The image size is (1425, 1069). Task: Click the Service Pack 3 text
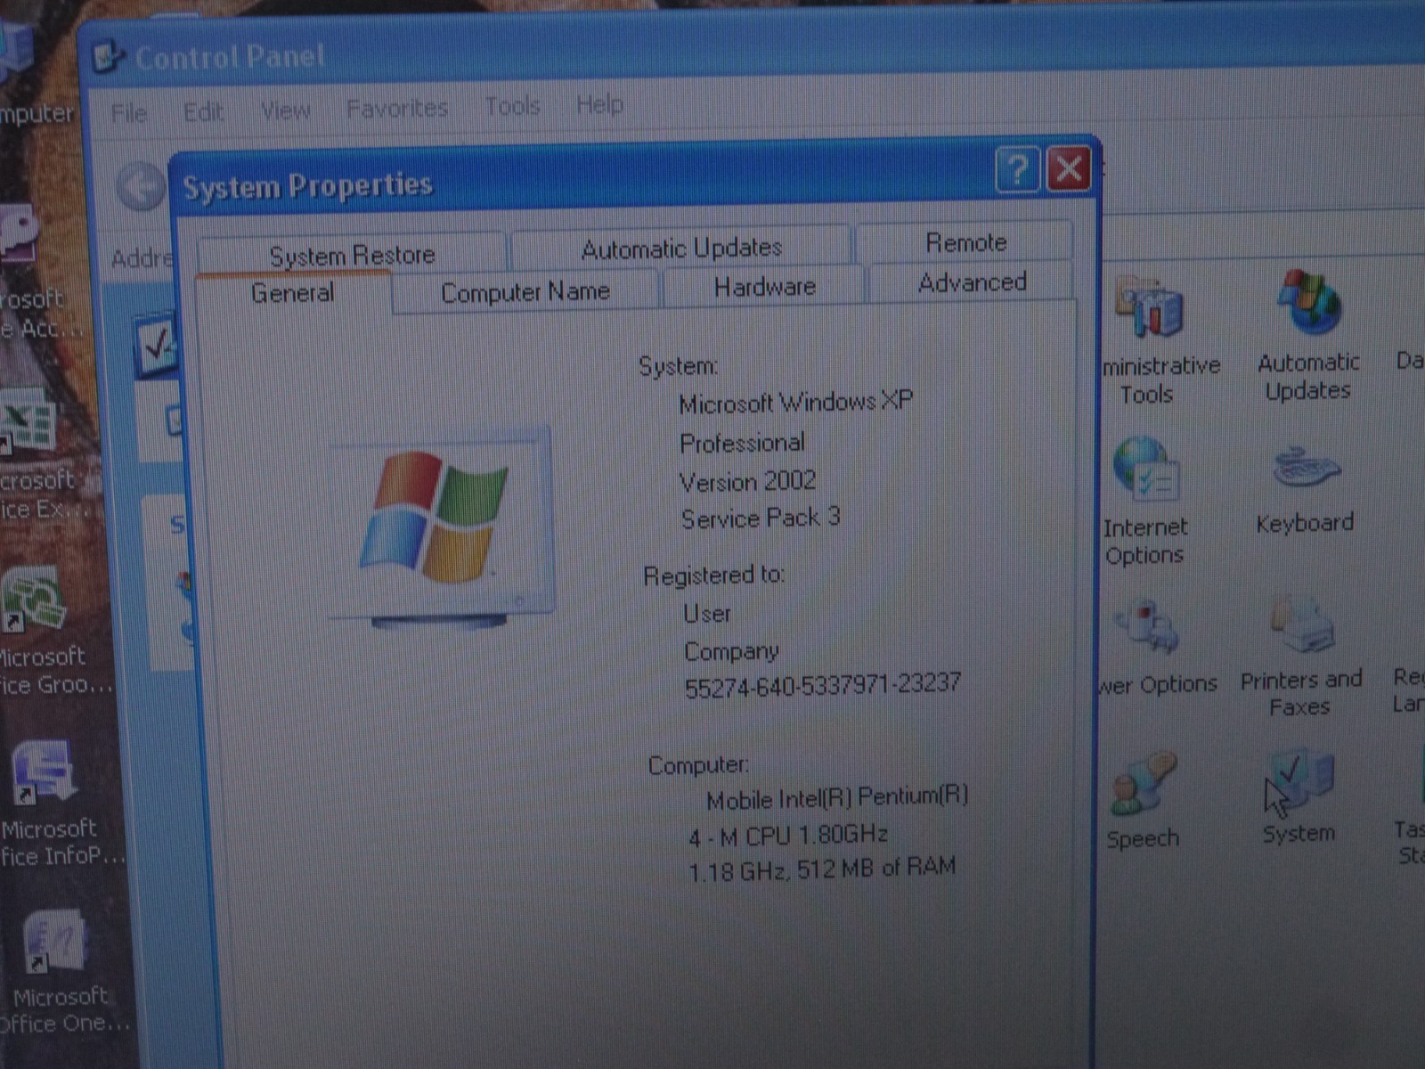tap(761, 518)
